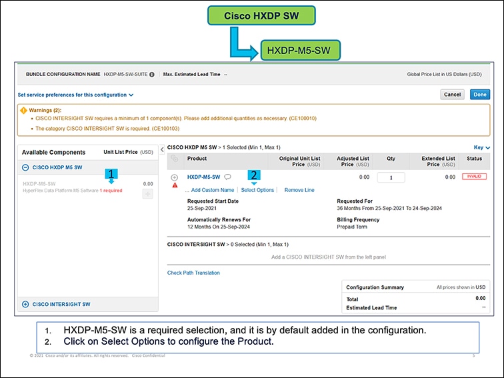The width and height of the screenshot is (504, 378).
Task: Click the red INVALID status badge
Action: click(x=475, y=177)
